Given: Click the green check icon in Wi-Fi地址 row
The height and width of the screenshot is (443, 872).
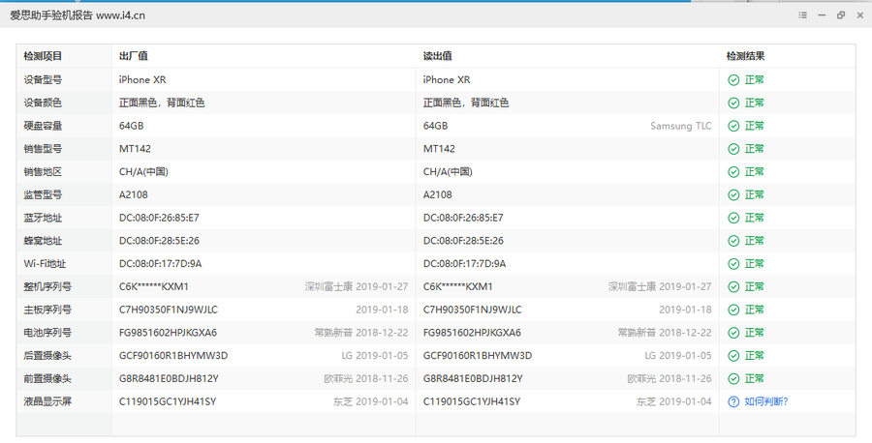Looking at the screenshot, I should [x=733, y=264].
